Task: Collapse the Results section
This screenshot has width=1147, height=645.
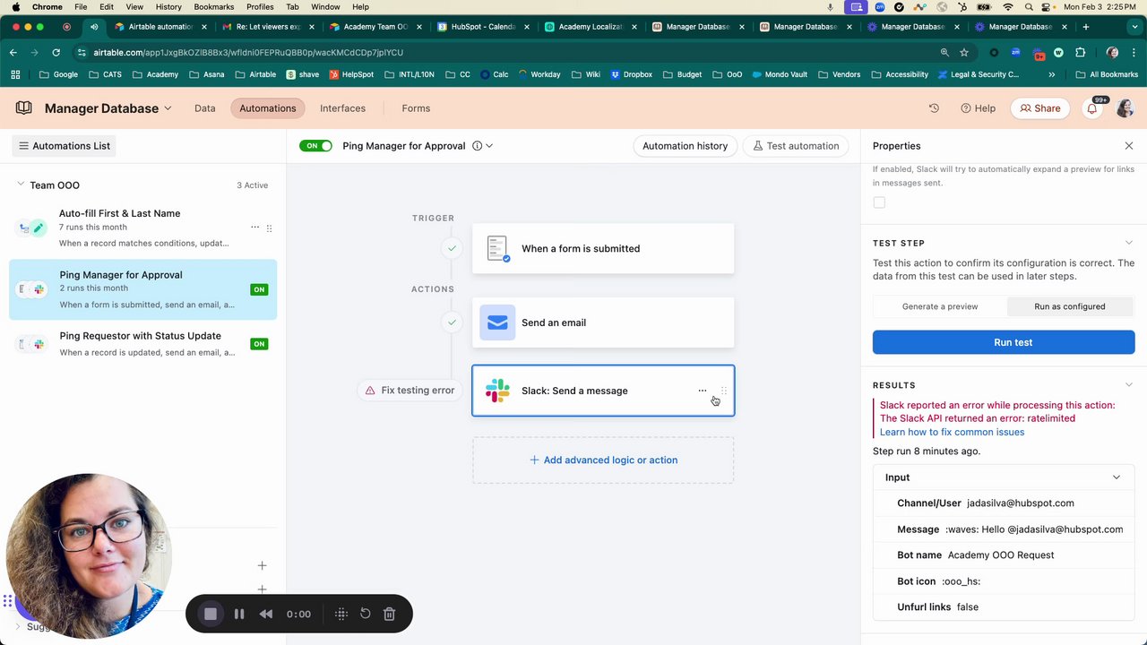Action: click(1129, 385)
